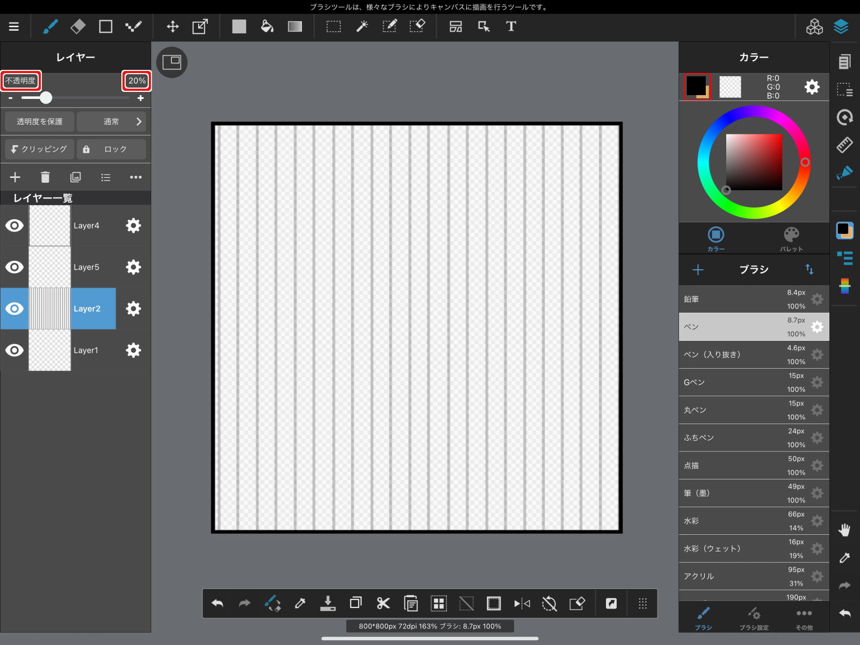Enable 透明度を保護 for the current layer

coord(39,121)
